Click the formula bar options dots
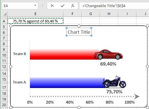This screenshot has width=149, height=109. tap(43, 6)
